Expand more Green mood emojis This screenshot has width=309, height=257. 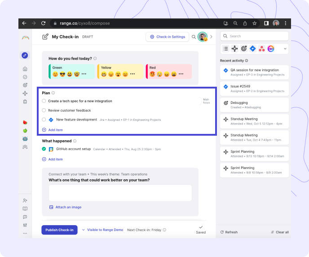[84, 74]
